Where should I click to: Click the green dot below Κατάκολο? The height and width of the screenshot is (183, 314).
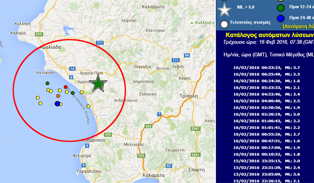tap(48, 83)
